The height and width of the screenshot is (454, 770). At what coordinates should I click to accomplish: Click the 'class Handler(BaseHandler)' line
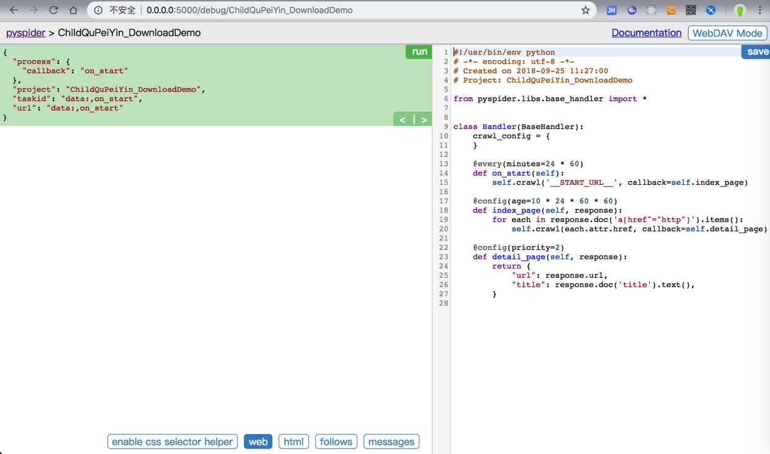pos(518,127)
